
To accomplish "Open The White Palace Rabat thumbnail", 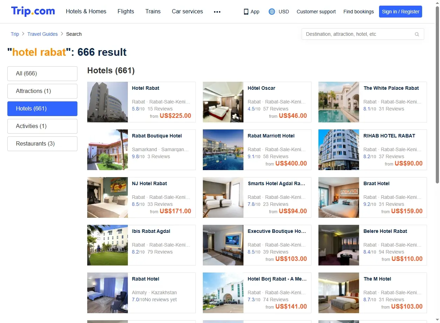I will pos(339,102).
